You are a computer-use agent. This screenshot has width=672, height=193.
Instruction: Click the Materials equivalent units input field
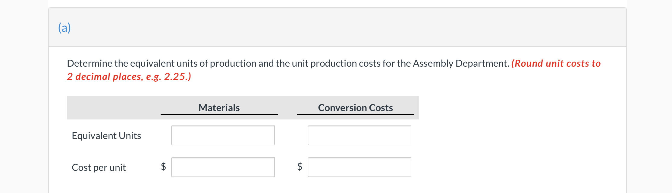[x=223, y=135]
